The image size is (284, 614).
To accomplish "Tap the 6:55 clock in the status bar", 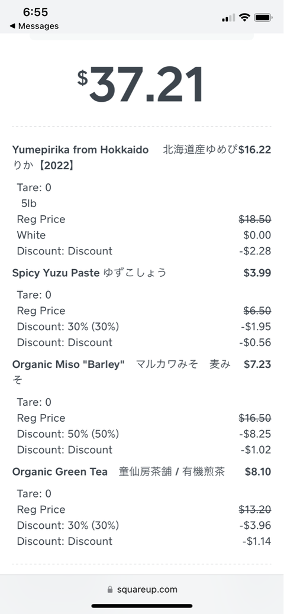I will click(35, 12).
